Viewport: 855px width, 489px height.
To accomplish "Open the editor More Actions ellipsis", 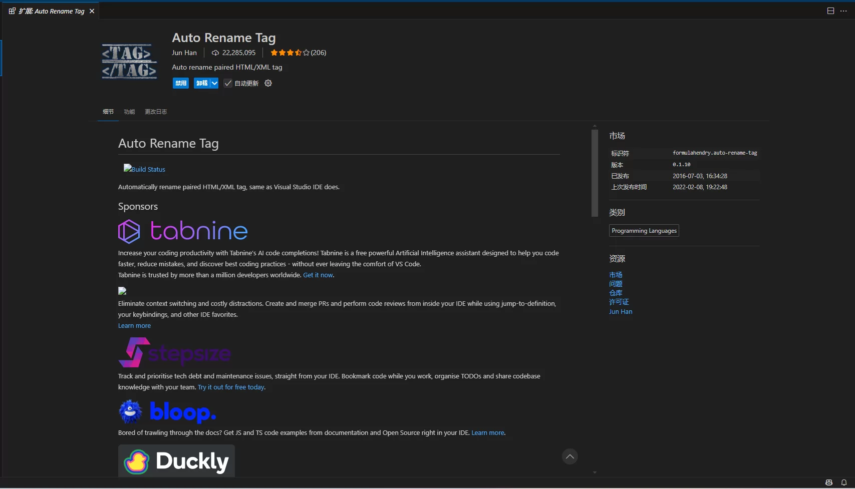I will (x=843, y=11).
